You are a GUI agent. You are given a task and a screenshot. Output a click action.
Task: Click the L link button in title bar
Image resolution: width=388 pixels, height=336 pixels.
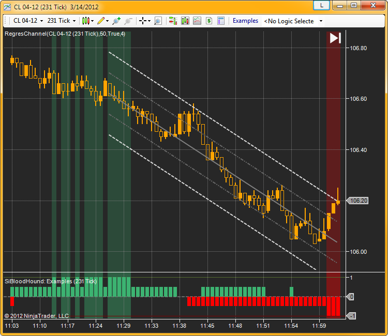click(321, 5)
